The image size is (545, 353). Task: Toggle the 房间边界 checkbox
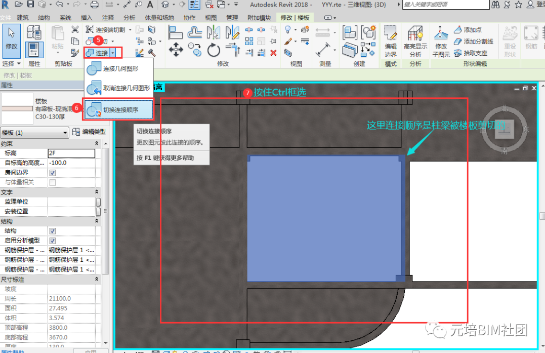pos(53,173)
